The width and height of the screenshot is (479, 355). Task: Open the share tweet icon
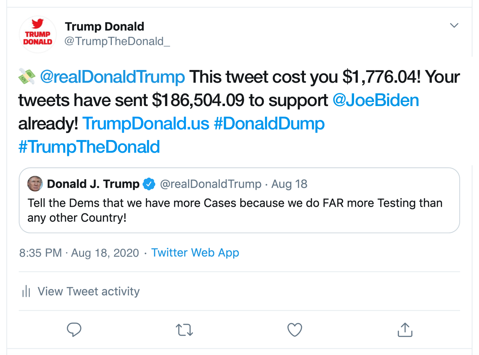coord(405,330)
